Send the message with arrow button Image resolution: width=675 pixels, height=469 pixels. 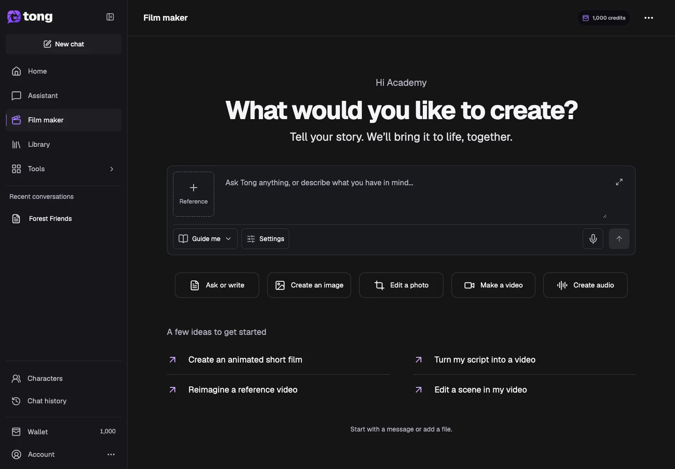619,239
